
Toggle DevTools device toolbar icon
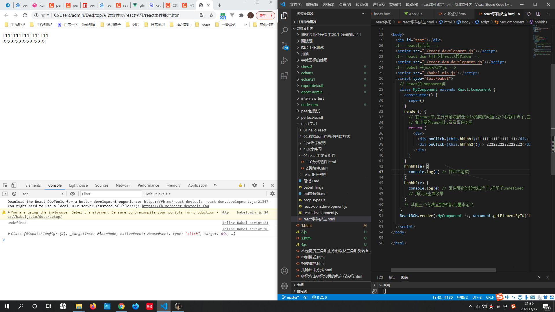click(14, 185)
